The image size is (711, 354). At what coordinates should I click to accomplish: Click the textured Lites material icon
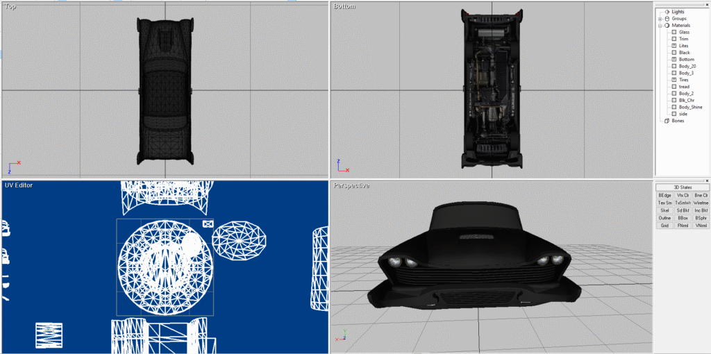coord(674,46)
